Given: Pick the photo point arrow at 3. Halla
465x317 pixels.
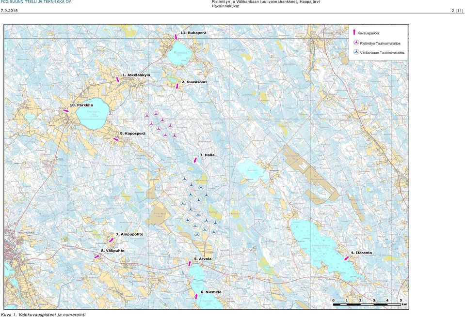Looking at the screenshot, I should [195, 160].
